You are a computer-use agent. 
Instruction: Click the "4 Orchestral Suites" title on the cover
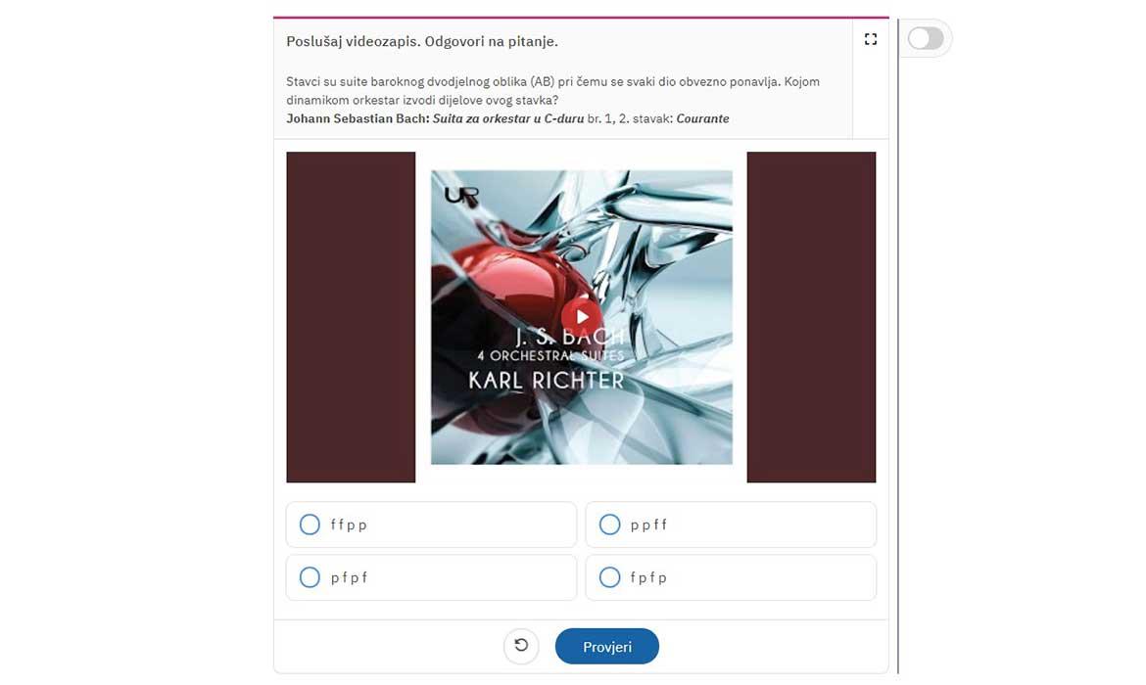point(550,355)
